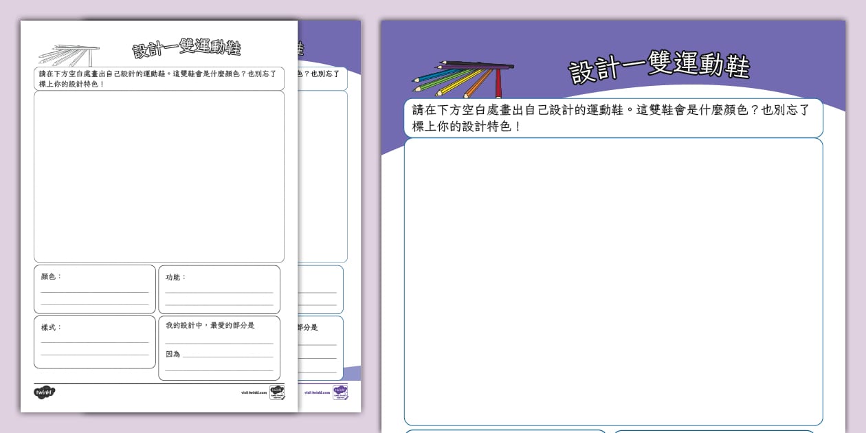Click the 功能 answer box
866x433 pixels.
coord(219,289)
